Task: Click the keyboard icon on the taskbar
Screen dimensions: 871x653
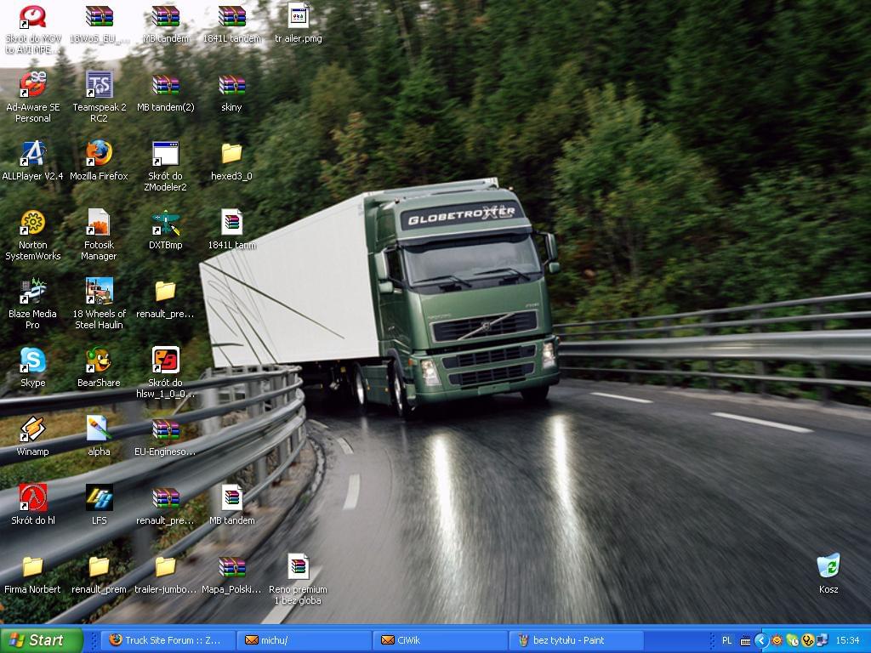Action: pos(745,641)
